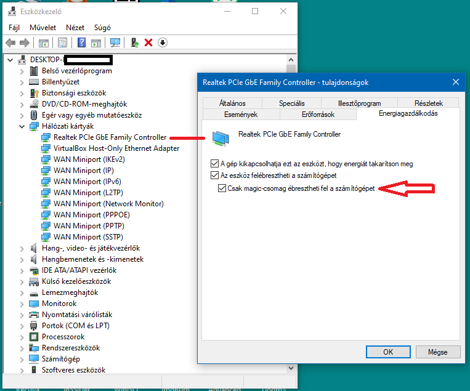Screen dimensions: 470x391
Task: Click the Eszközkezelő title bar app icon
Action: pyautogui.click(x=12, y=11)
